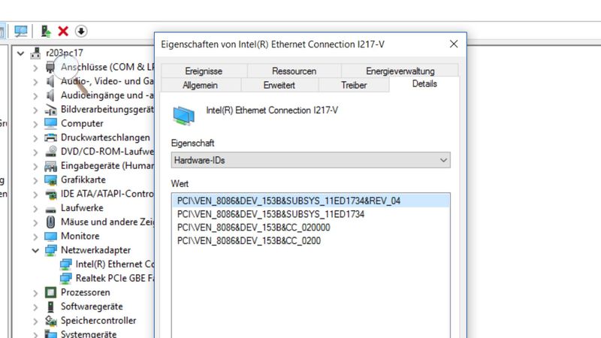
Task: Click the Intel Ethernet adapter icon in tree
Action: point(65,264)
